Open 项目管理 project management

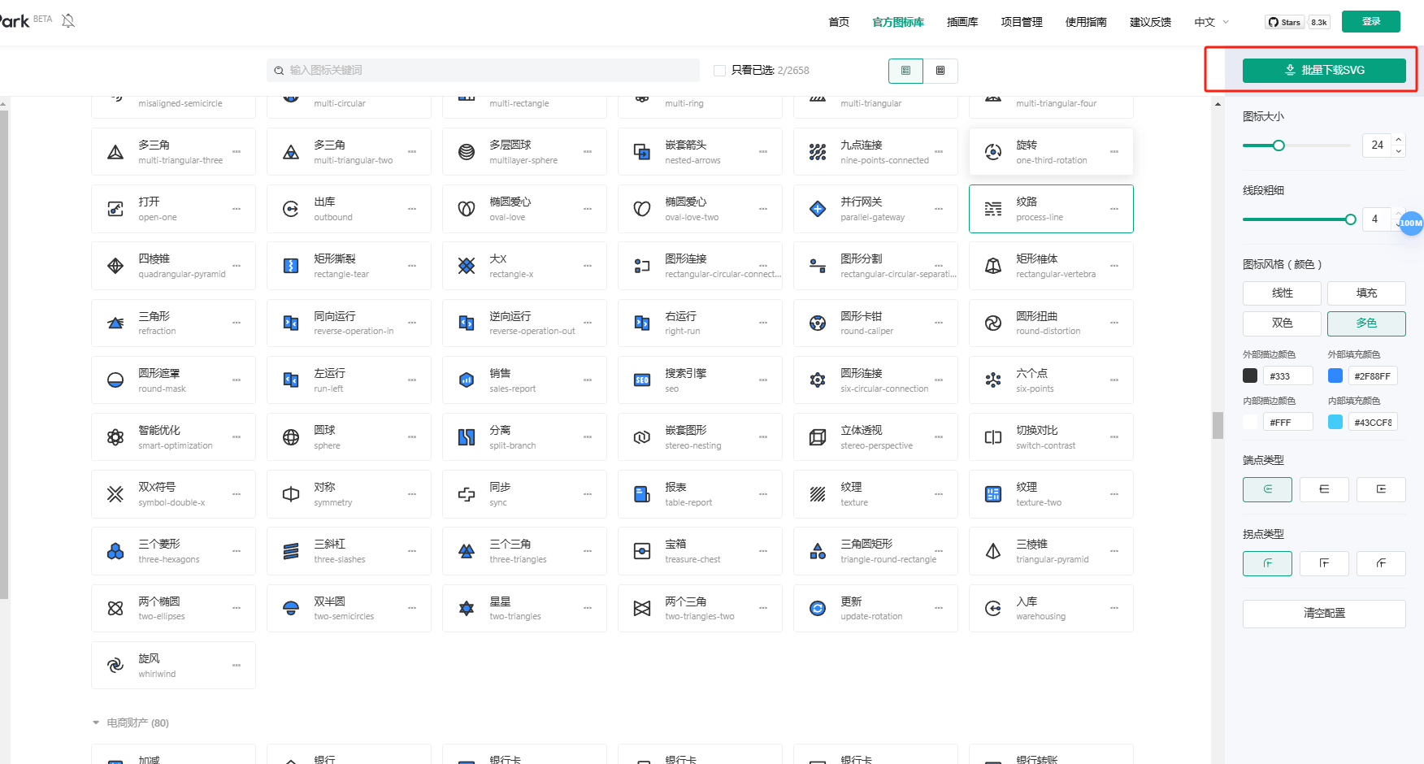(x=1022, y=22)
